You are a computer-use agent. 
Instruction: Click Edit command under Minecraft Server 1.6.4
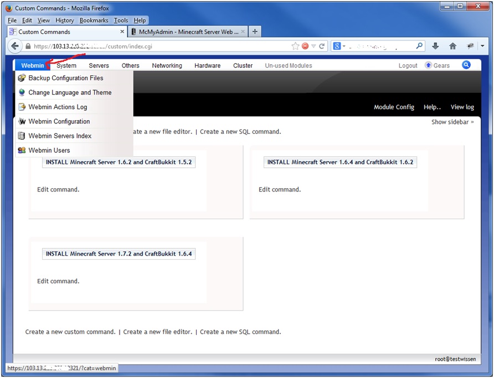coord(280,189)
